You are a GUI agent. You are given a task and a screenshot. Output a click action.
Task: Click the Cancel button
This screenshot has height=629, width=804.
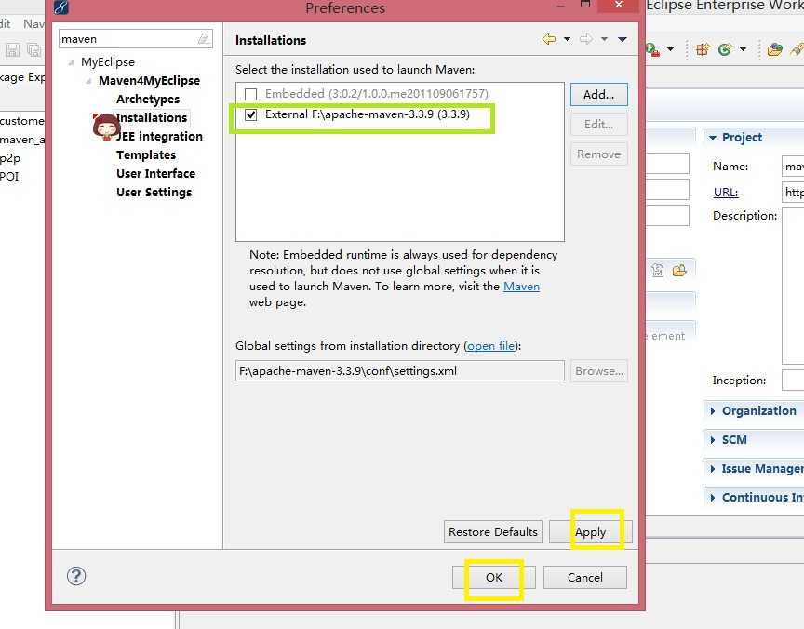pos(585,577)
